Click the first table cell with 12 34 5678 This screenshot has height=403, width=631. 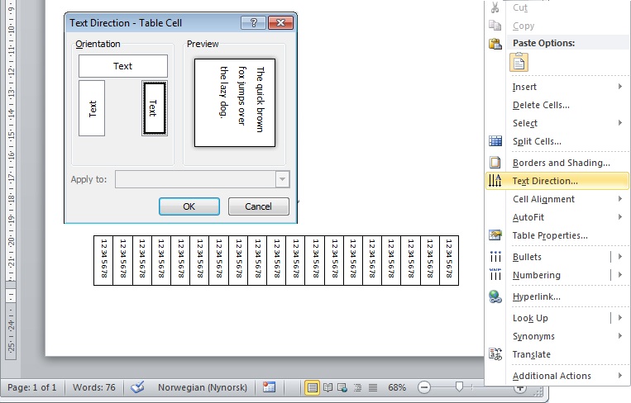[103, 260]
